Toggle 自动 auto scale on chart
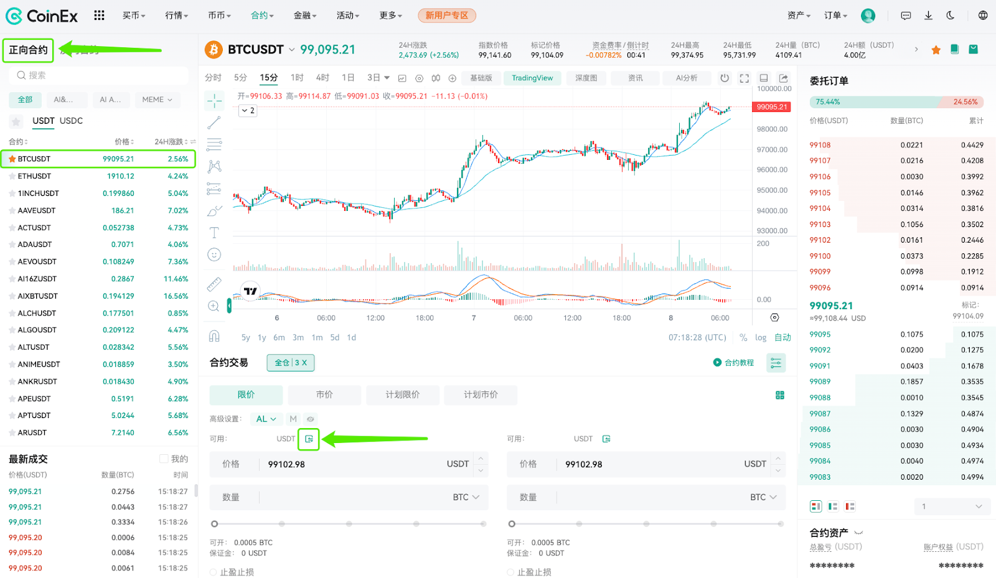Screen dimensions: 996x578 point(782,338)
